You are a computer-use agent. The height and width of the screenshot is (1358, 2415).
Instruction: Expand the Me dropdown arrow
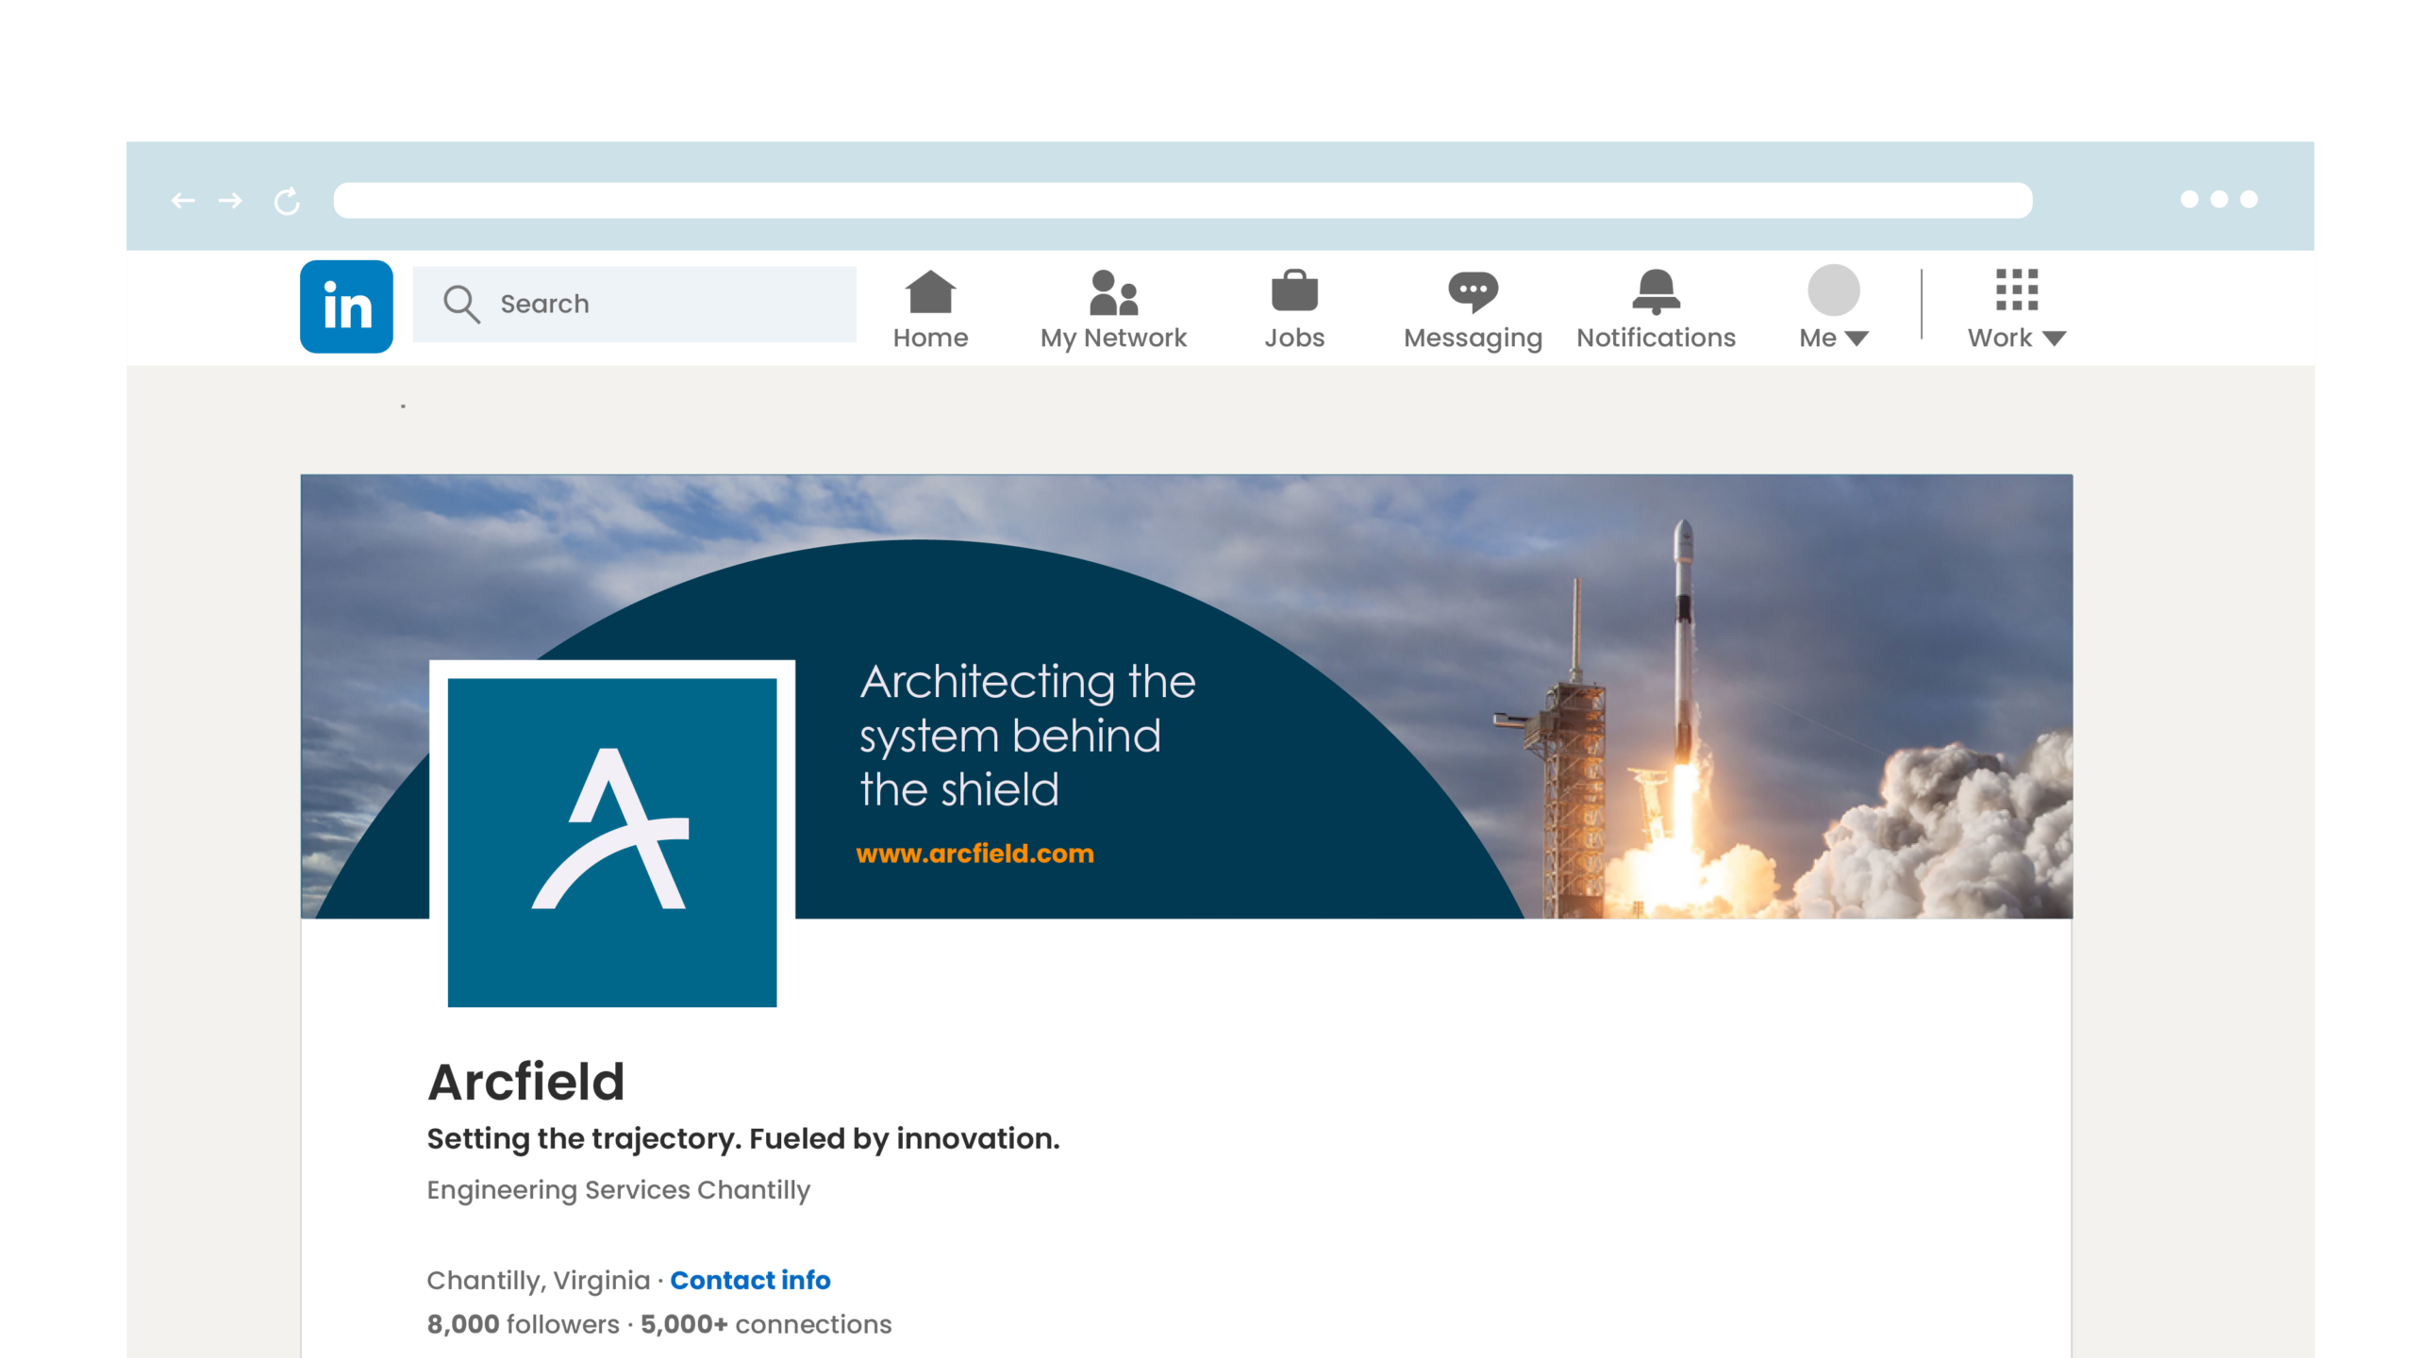point(1857,339)
